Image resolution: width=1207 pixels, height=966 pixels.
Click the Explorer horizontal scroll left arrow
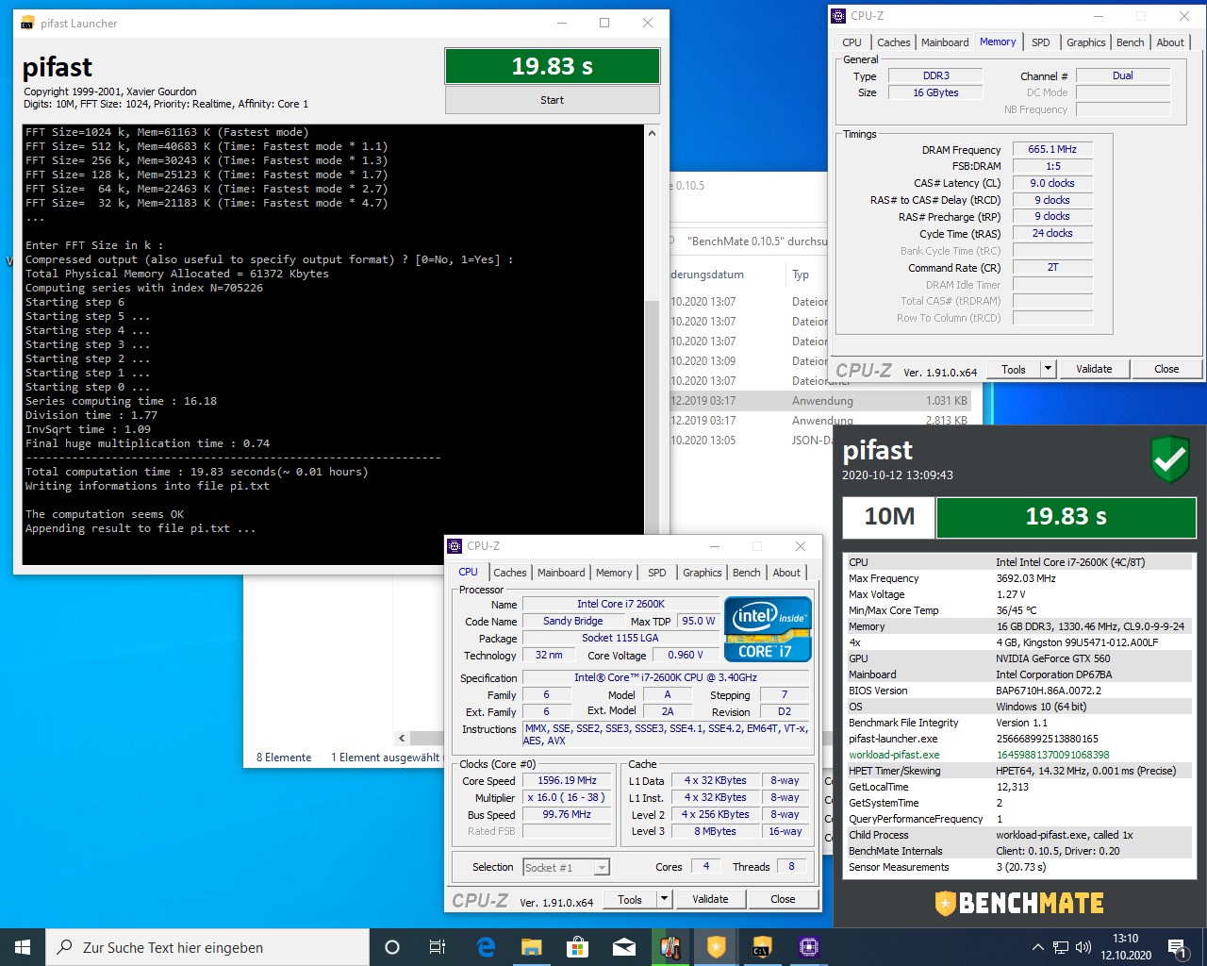[x=403, y=739]
